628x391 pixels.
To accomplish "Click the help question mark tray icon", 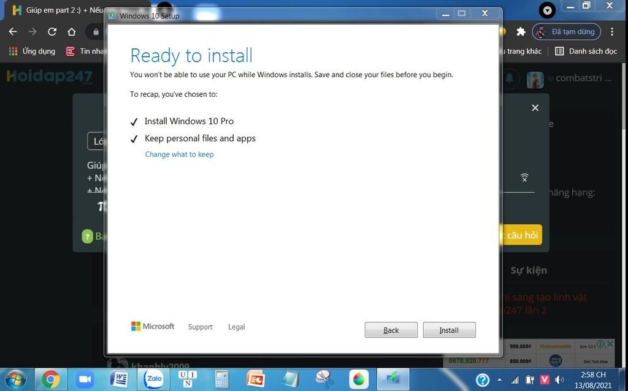I will tap(483, 380).
